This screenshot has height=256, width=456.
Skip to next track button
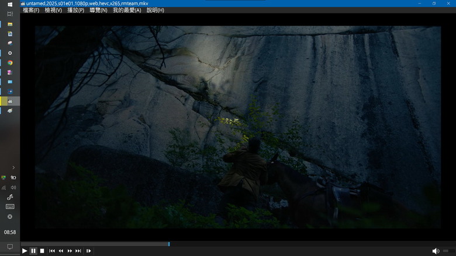[x=78, y=251]
